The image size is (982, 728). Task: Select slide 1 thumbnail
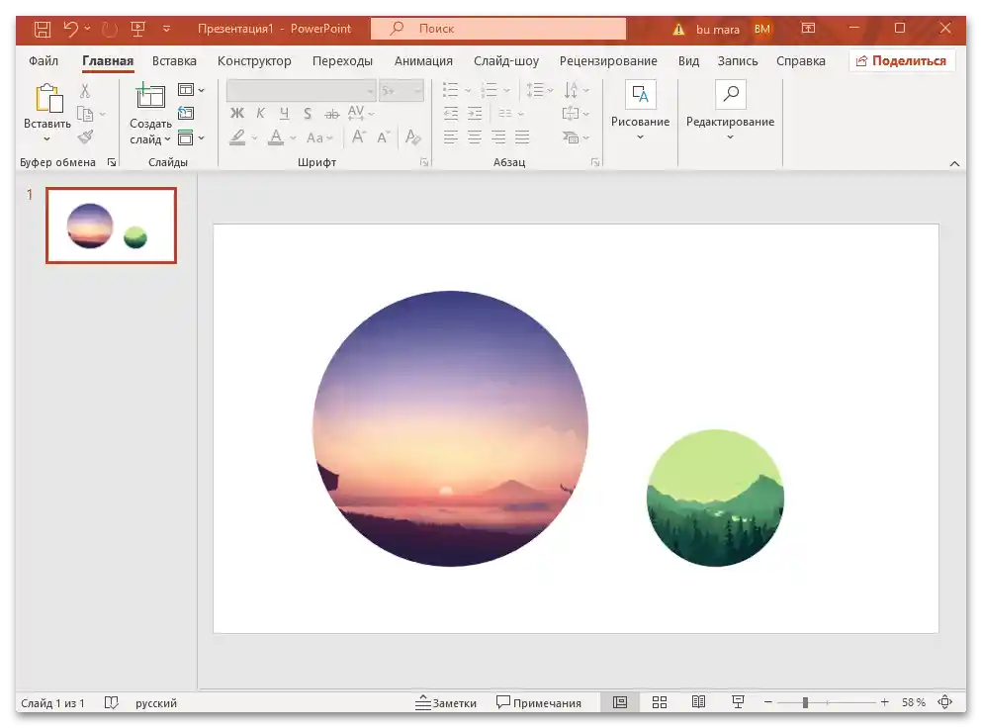point(111,226)
